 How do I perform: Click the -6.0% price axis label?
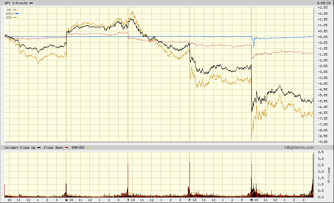coord(322,107)
